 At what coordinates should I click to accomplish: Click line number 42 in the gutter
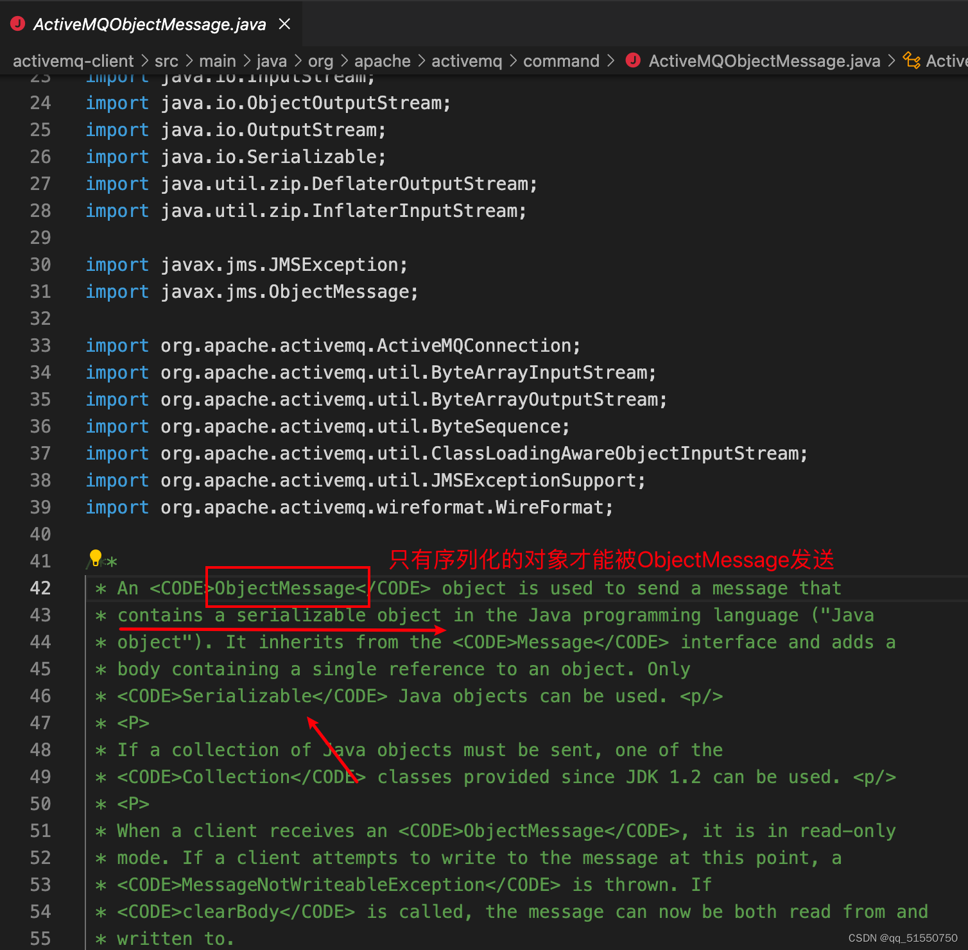coord(40,588)
